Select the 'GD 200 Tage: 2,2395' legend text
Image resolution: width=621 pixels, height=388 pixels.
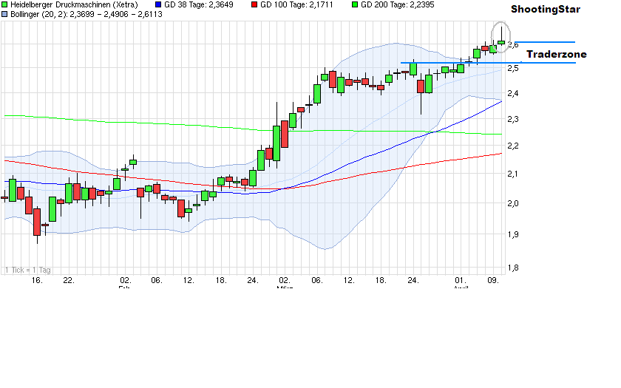tap(398, 4)
